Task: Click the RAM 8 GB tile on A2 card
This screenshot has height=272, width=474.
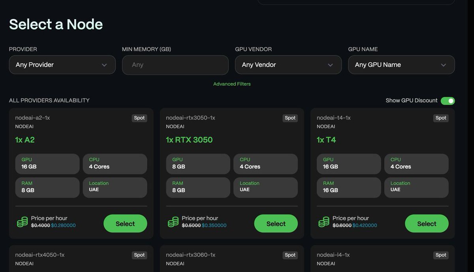Action: point(47,187)
